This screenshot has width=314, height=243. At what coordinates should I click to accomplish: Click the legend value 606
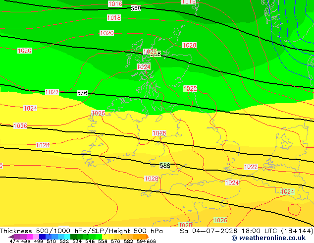151,241
